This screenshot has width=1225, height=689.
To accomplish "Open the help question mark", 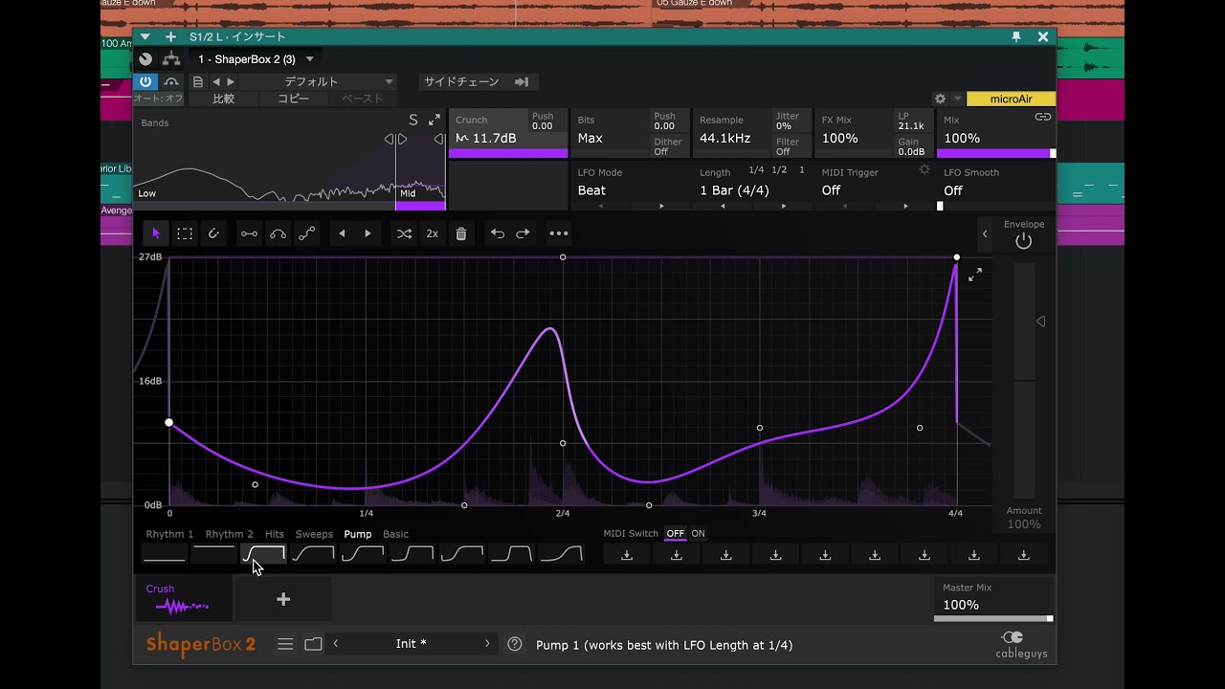I will (x=515, y=644).
